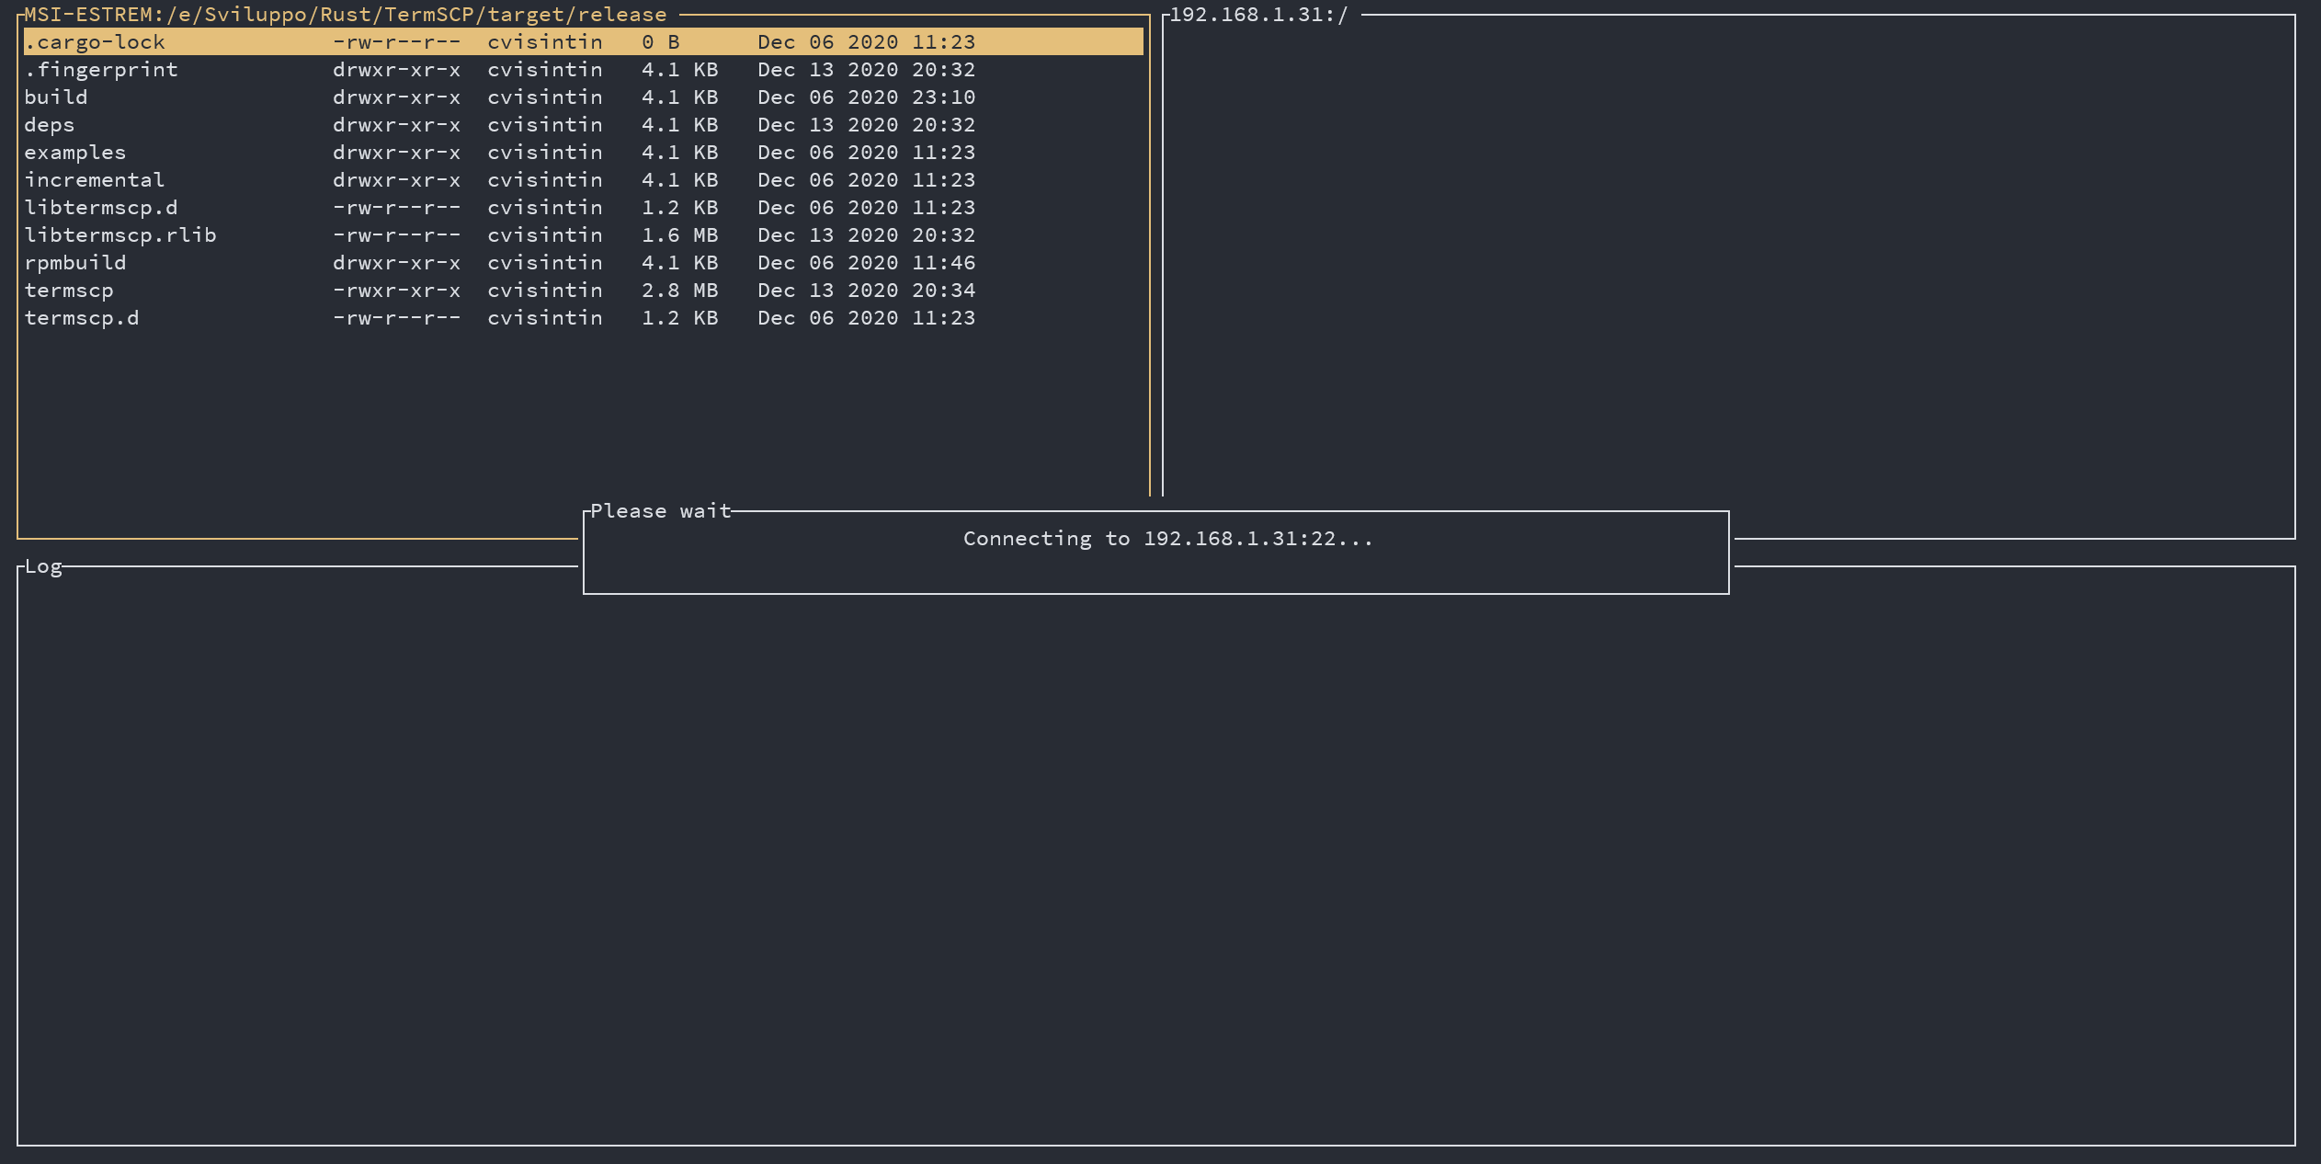The image size is (2321, 1164).
Task: Select the termscp.d file
Action: pos(82,318)
